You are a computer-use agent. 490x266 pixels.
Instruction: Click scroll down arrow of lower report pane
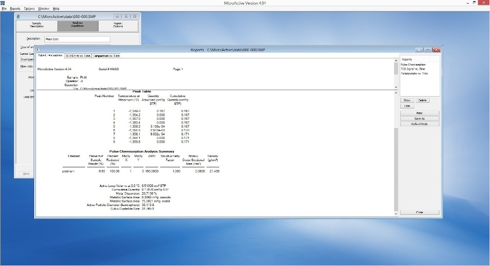[x=396, y=214]
